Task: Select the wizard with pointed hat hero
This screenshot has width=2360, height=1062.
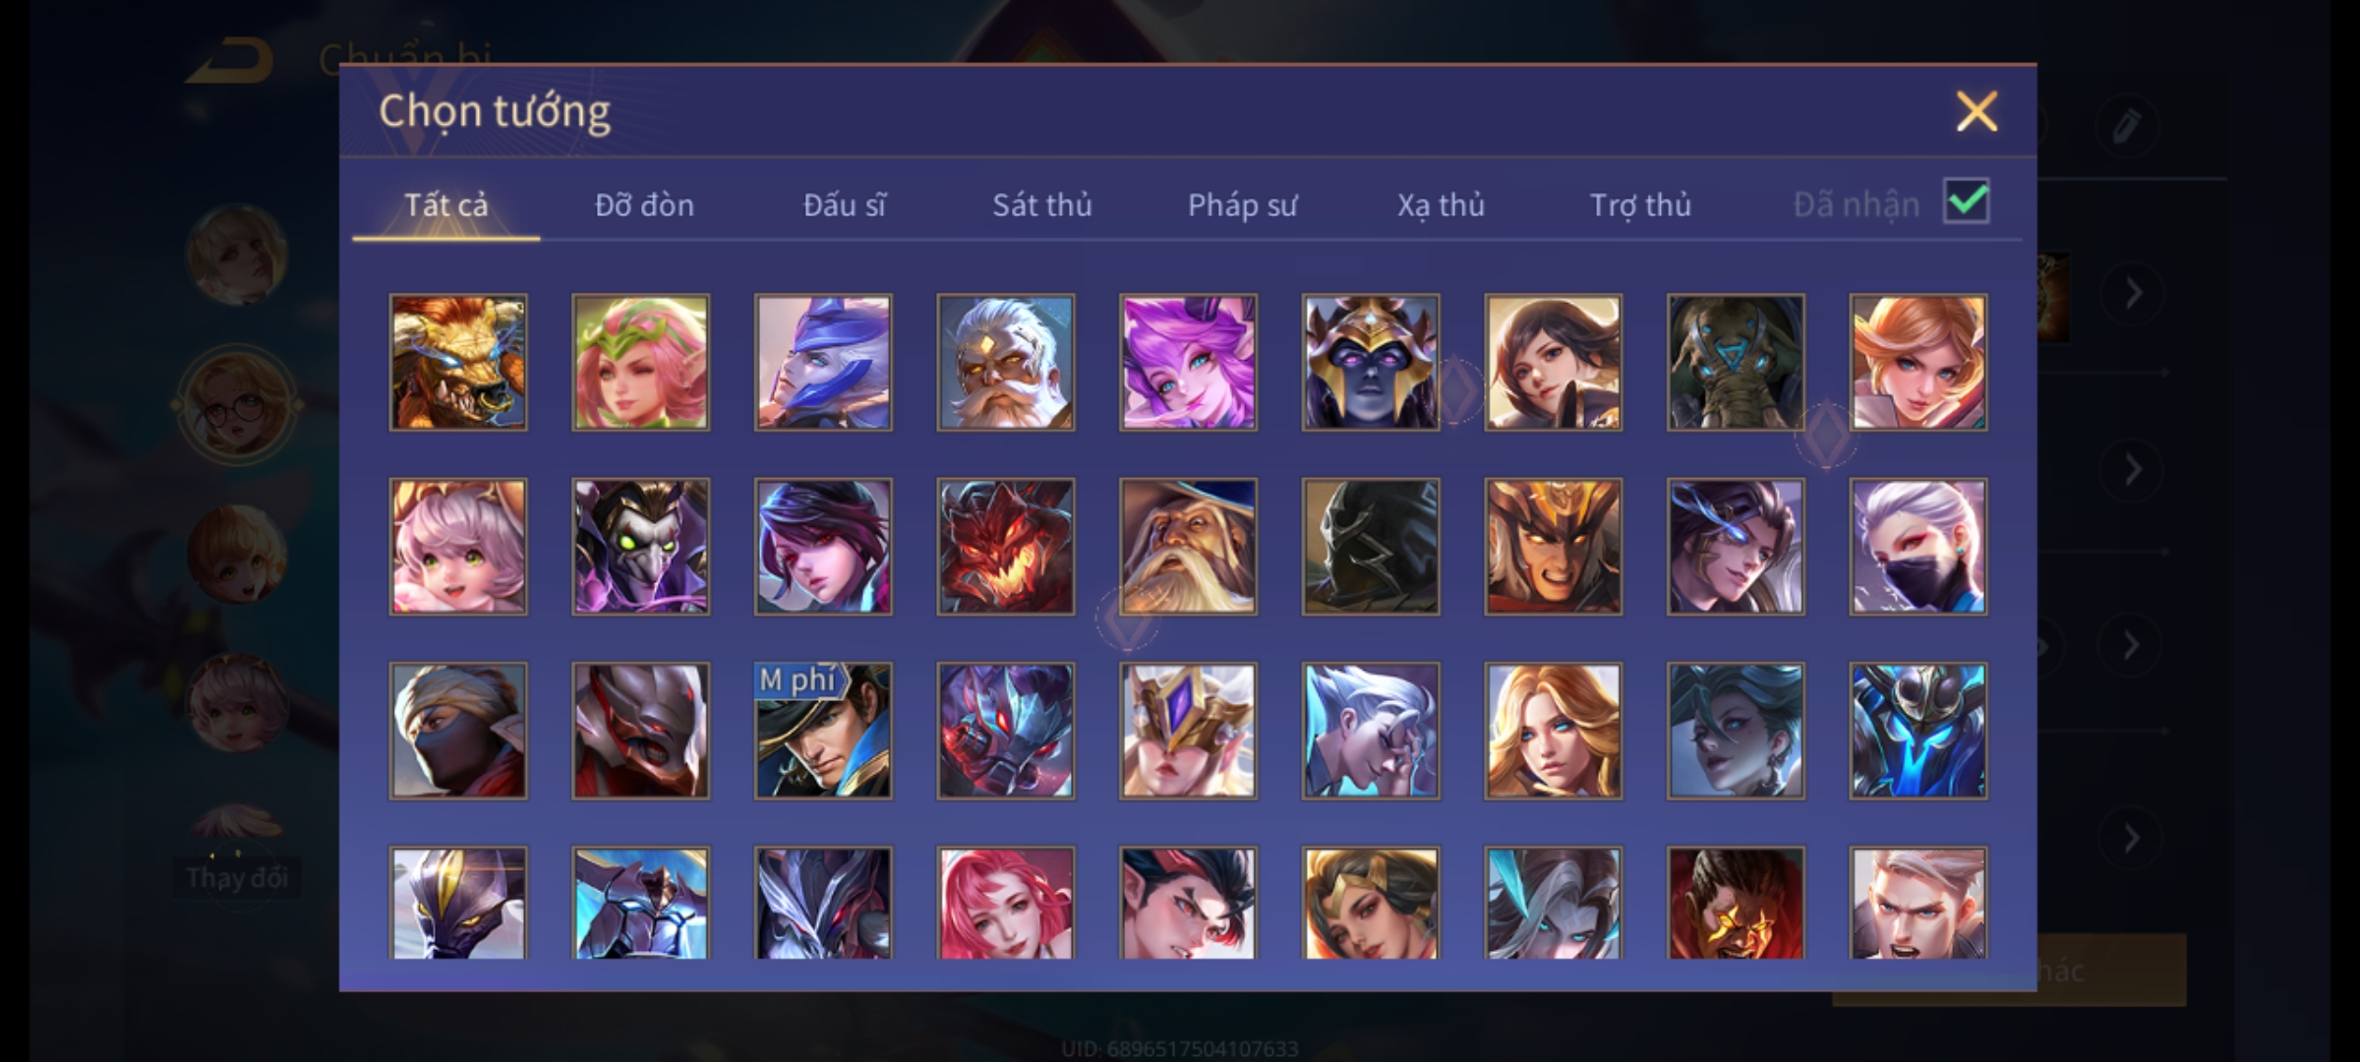Action: (1188, 547)
